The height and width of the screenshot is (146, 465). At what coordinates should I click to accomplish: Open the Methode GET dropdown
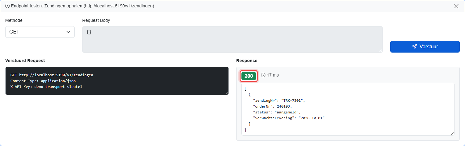point(40,32)
